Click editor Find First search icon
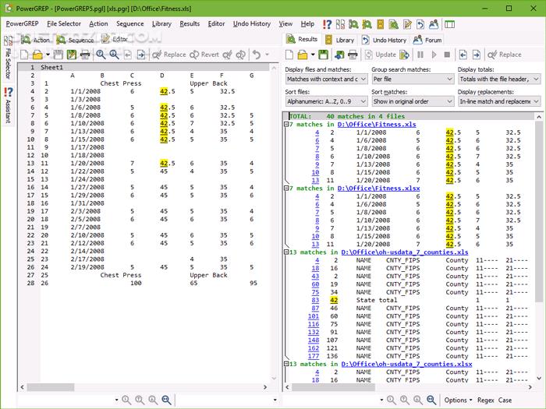Image resolution: width=546 pixels, height=409 pixels. [x=101, y=55]
